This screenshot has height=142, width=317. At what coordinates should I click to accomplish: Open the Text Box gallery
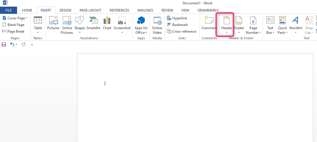pos(270,25)
